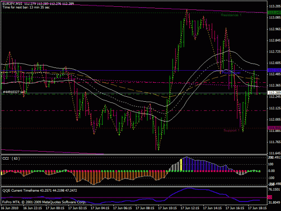281x211 pixels.
Task: Click the '17 Jun 00:15' time axis label
Action: (x=55, y=208)
